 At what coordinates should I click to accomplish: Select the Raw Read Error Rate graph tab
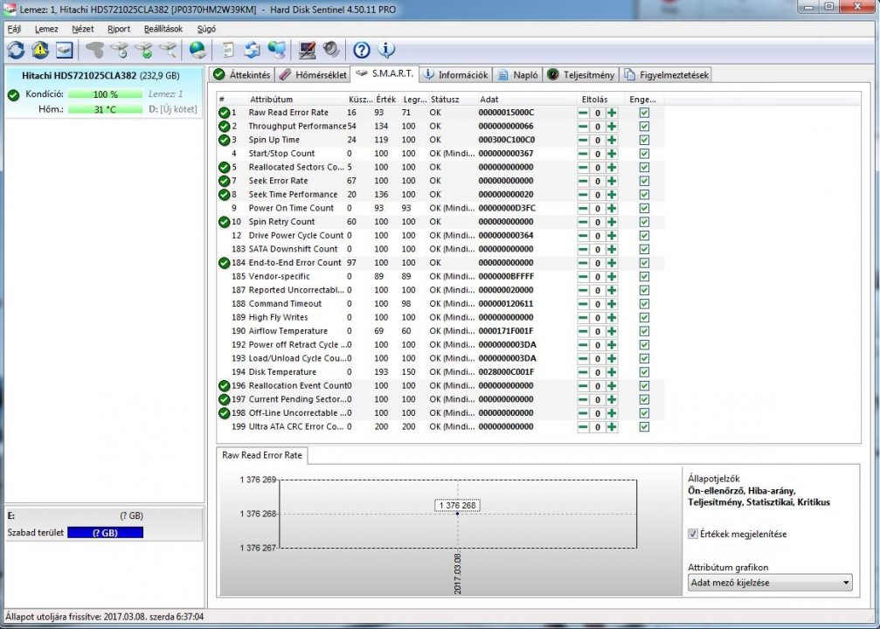click(262, 455)
